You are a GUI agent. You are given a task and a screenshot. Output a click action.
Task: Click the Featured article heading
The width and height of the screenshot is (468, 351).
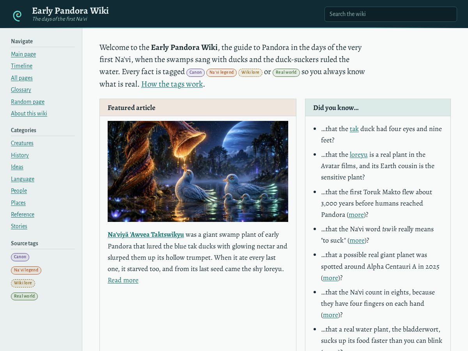131,108
